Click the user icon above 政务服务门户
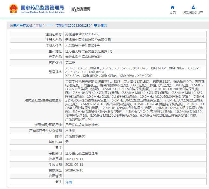The width and height of the screenshot is (209, 189). click(193, 7)
